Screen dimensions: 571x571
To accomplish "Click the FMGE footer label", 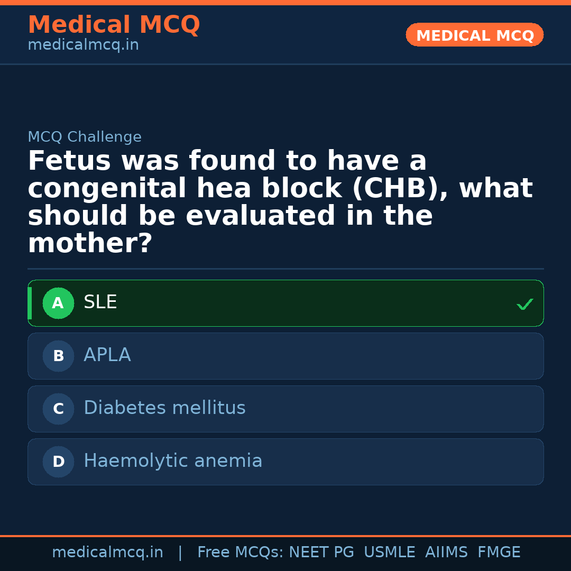I will pyautogui.click(x=499, y=552).
